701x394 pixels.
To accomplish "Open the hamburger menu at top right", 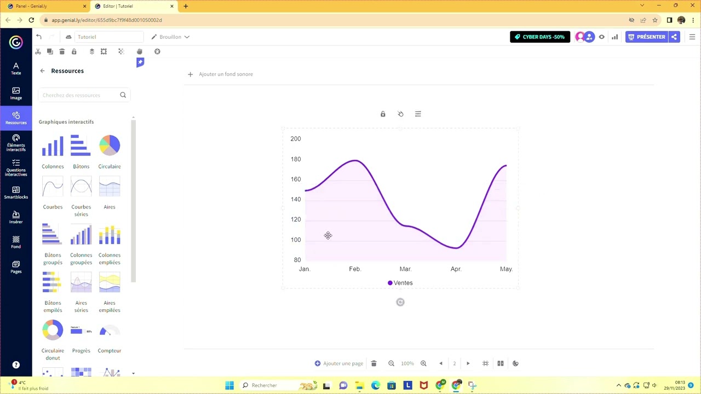I will 692,37.
